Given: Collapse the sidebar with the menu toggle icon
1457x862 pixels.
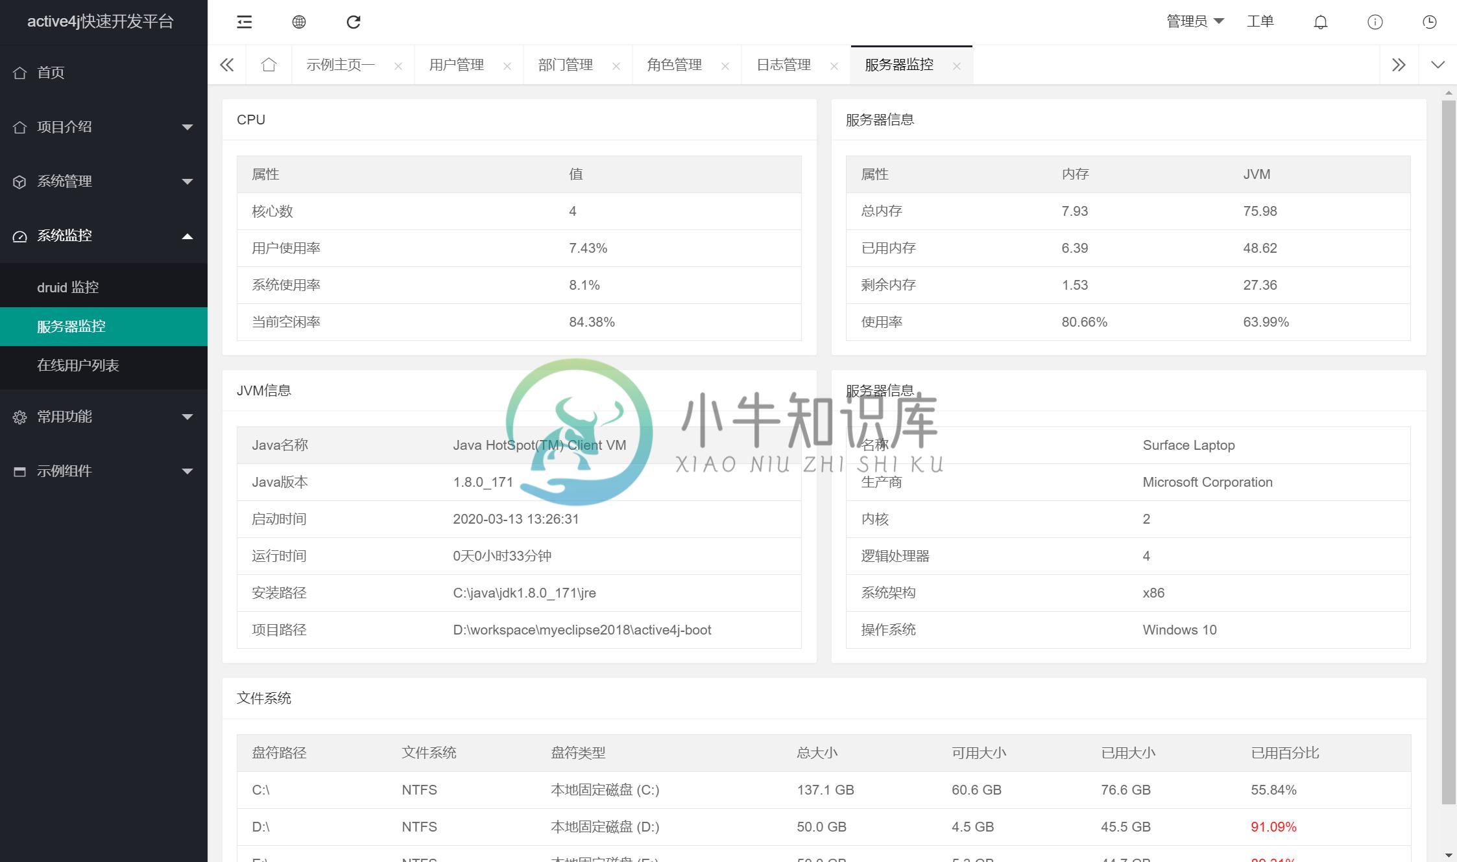Looking at the screenshot, I should coord(245,22).
